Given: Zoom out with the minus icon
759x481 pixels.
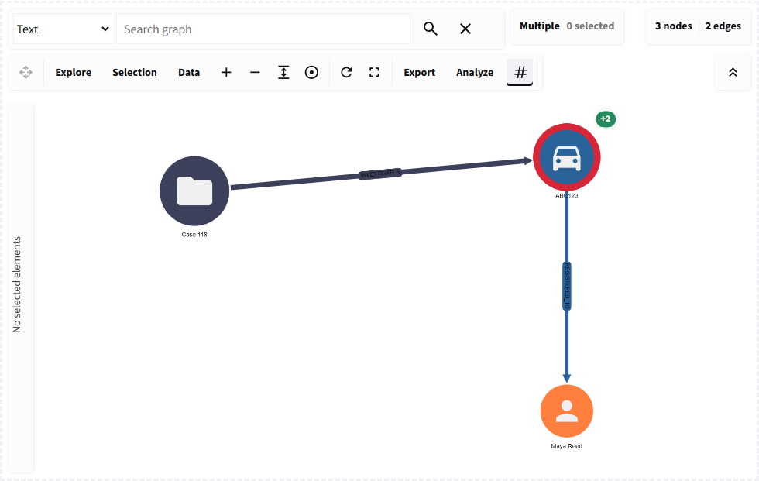Looking at the screenshot, I should pyautogui.click(x=255, y=73).
